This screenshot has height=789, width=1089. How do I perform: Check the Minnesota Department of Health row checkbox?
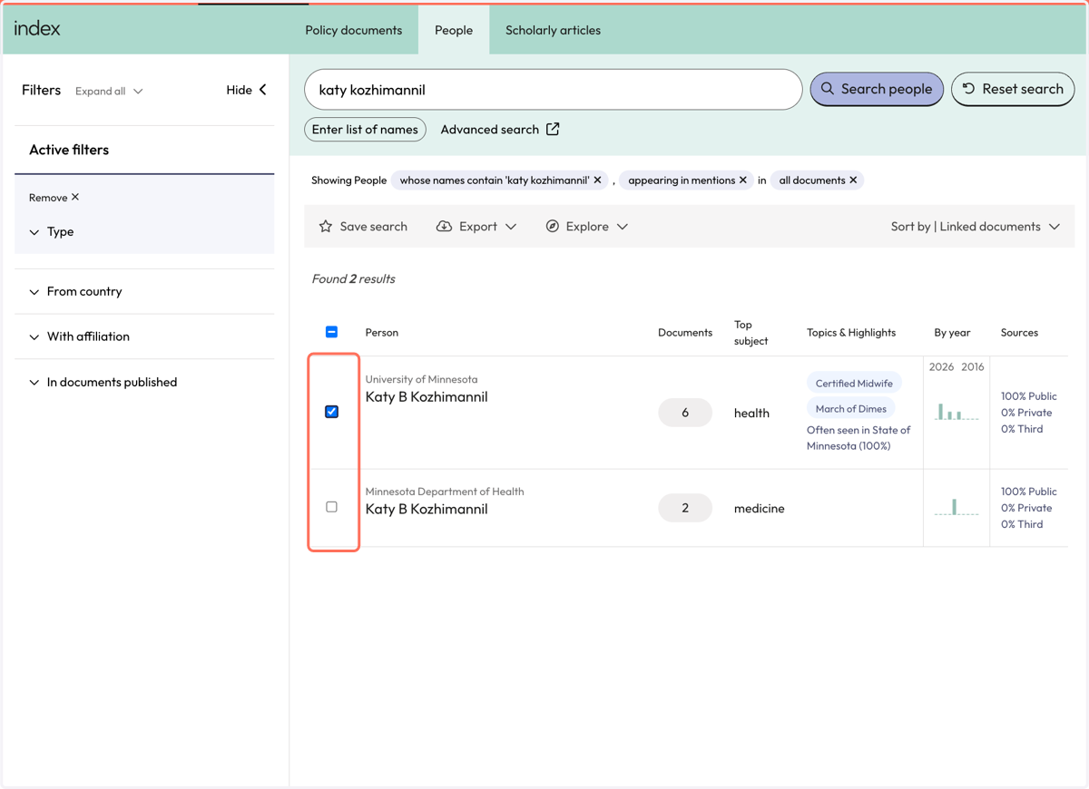(x=331, y=507)
